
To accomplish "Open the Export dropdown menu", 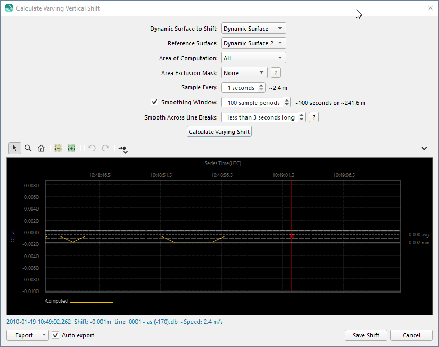I will 27,335.
